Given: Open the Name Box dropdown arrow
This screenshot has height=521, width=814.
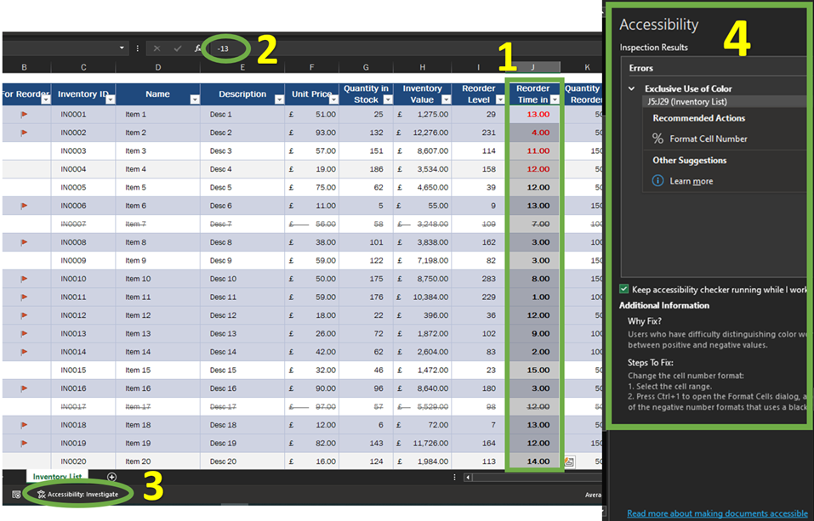Looking at the screenshot, I should coord(122,48).
